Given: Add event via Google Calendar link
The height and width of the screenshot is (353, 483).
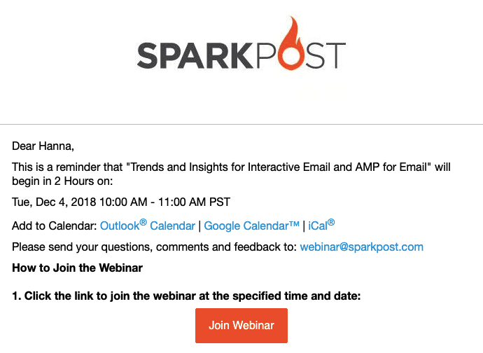Looking at the screenshot, I should pos(251,226).
